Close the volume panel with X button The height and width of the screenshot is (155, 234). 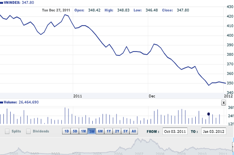[223, 103]
